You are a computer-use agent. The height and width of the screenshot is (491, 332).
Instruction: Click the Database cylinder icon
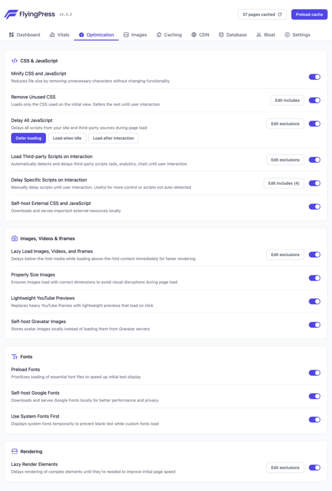(221, 35)
